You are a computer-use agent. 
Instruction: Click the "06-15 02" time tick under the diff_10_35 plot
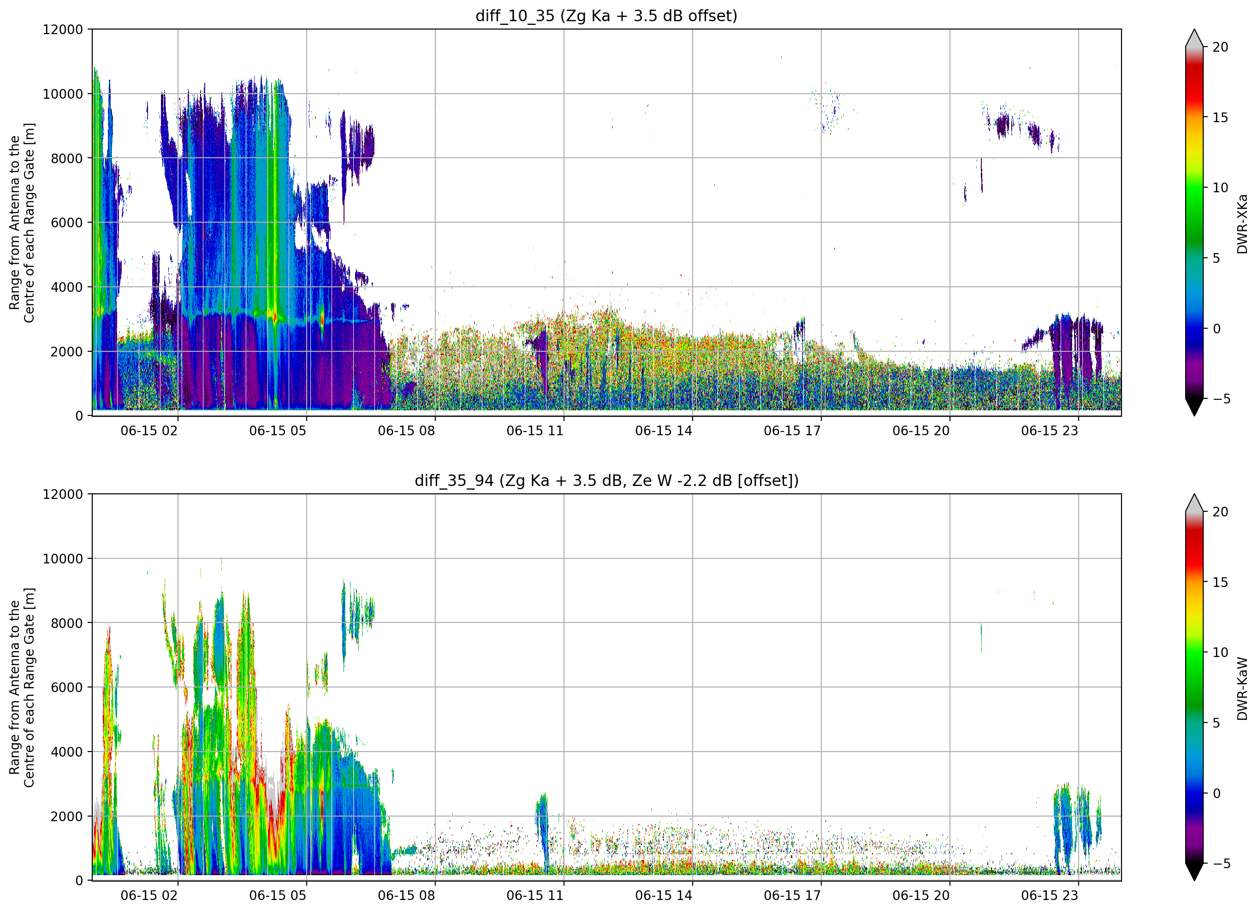(149, 431)
